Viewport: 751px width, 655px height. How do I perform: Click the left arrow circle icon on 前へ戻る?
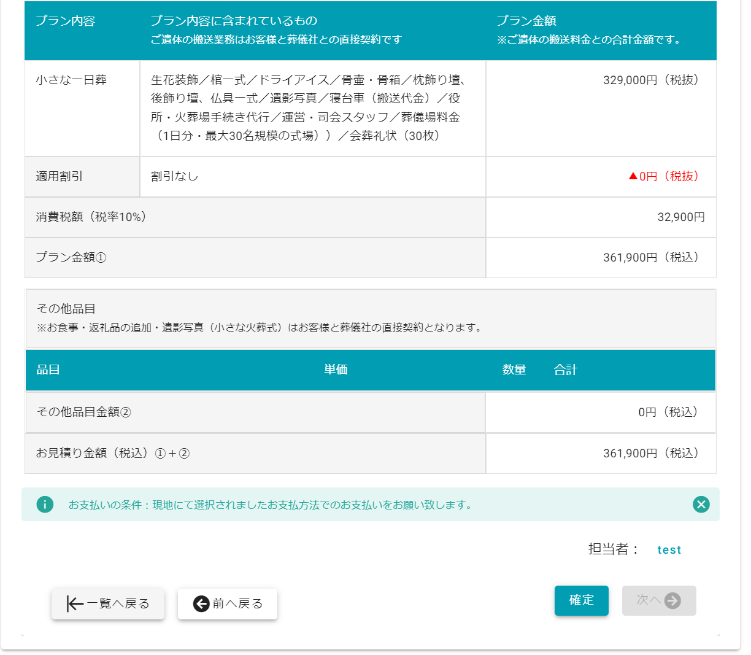coord(201,604)
